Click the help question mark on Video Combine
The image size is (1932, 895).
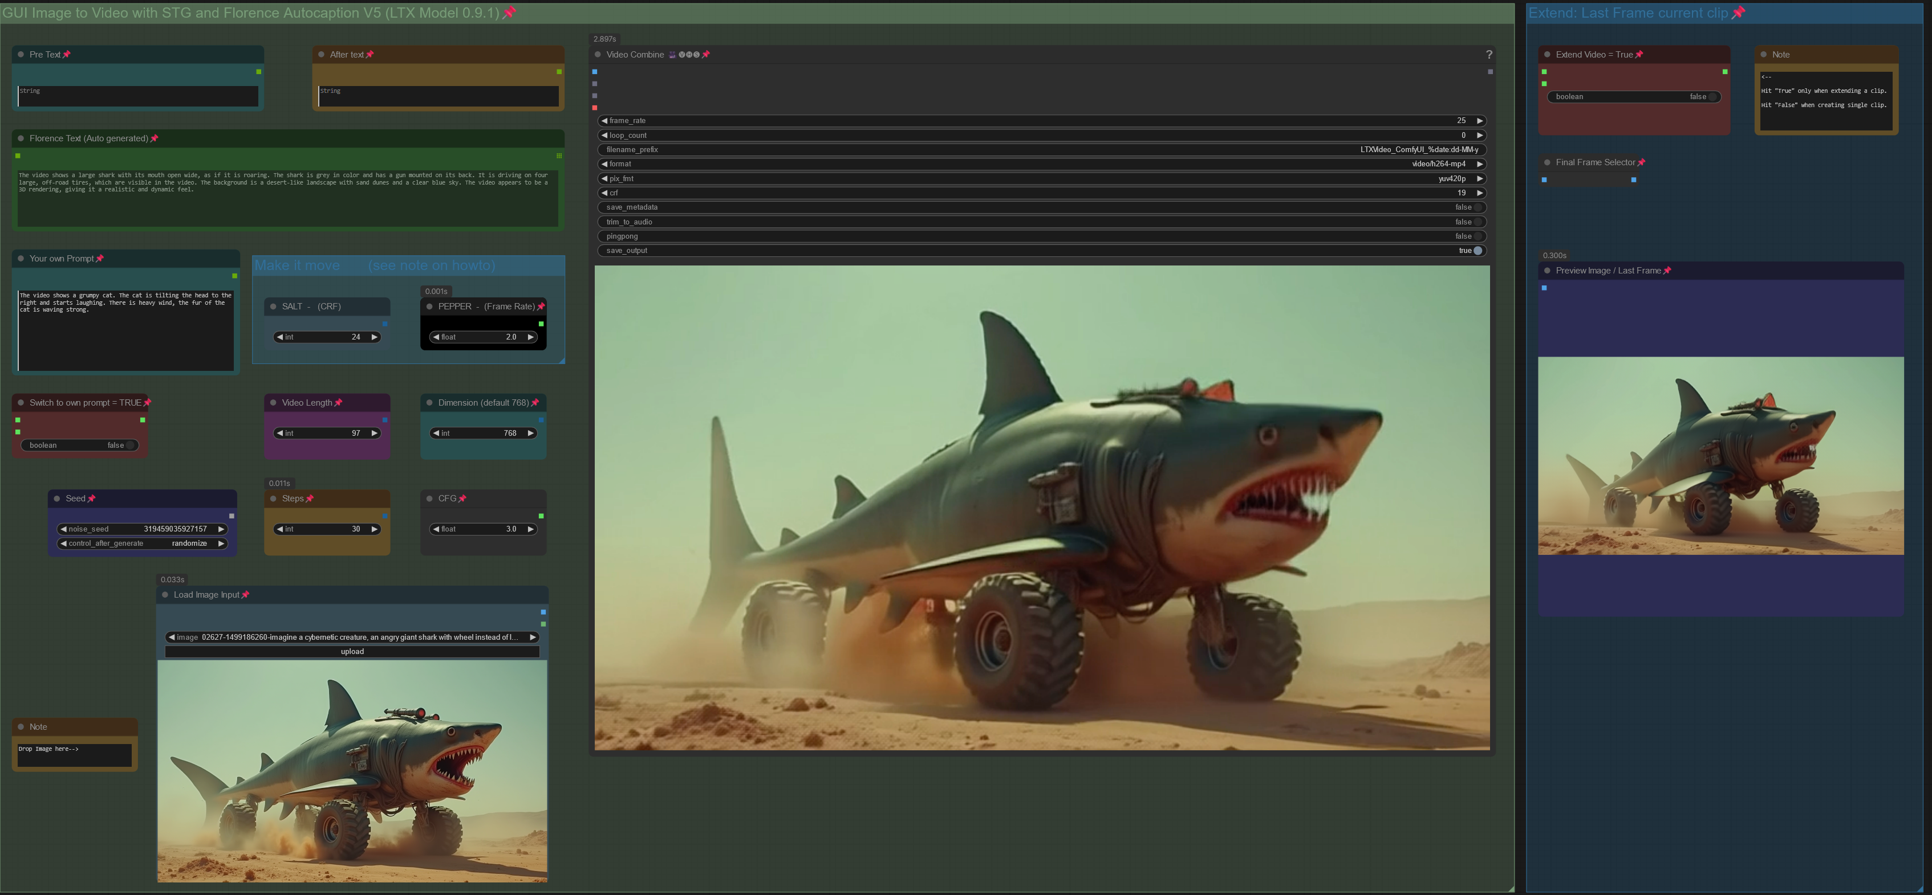(x=1489, y=55)
